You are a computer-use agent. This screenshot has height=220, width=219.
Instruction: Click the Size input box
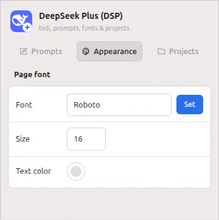[86, 139]
